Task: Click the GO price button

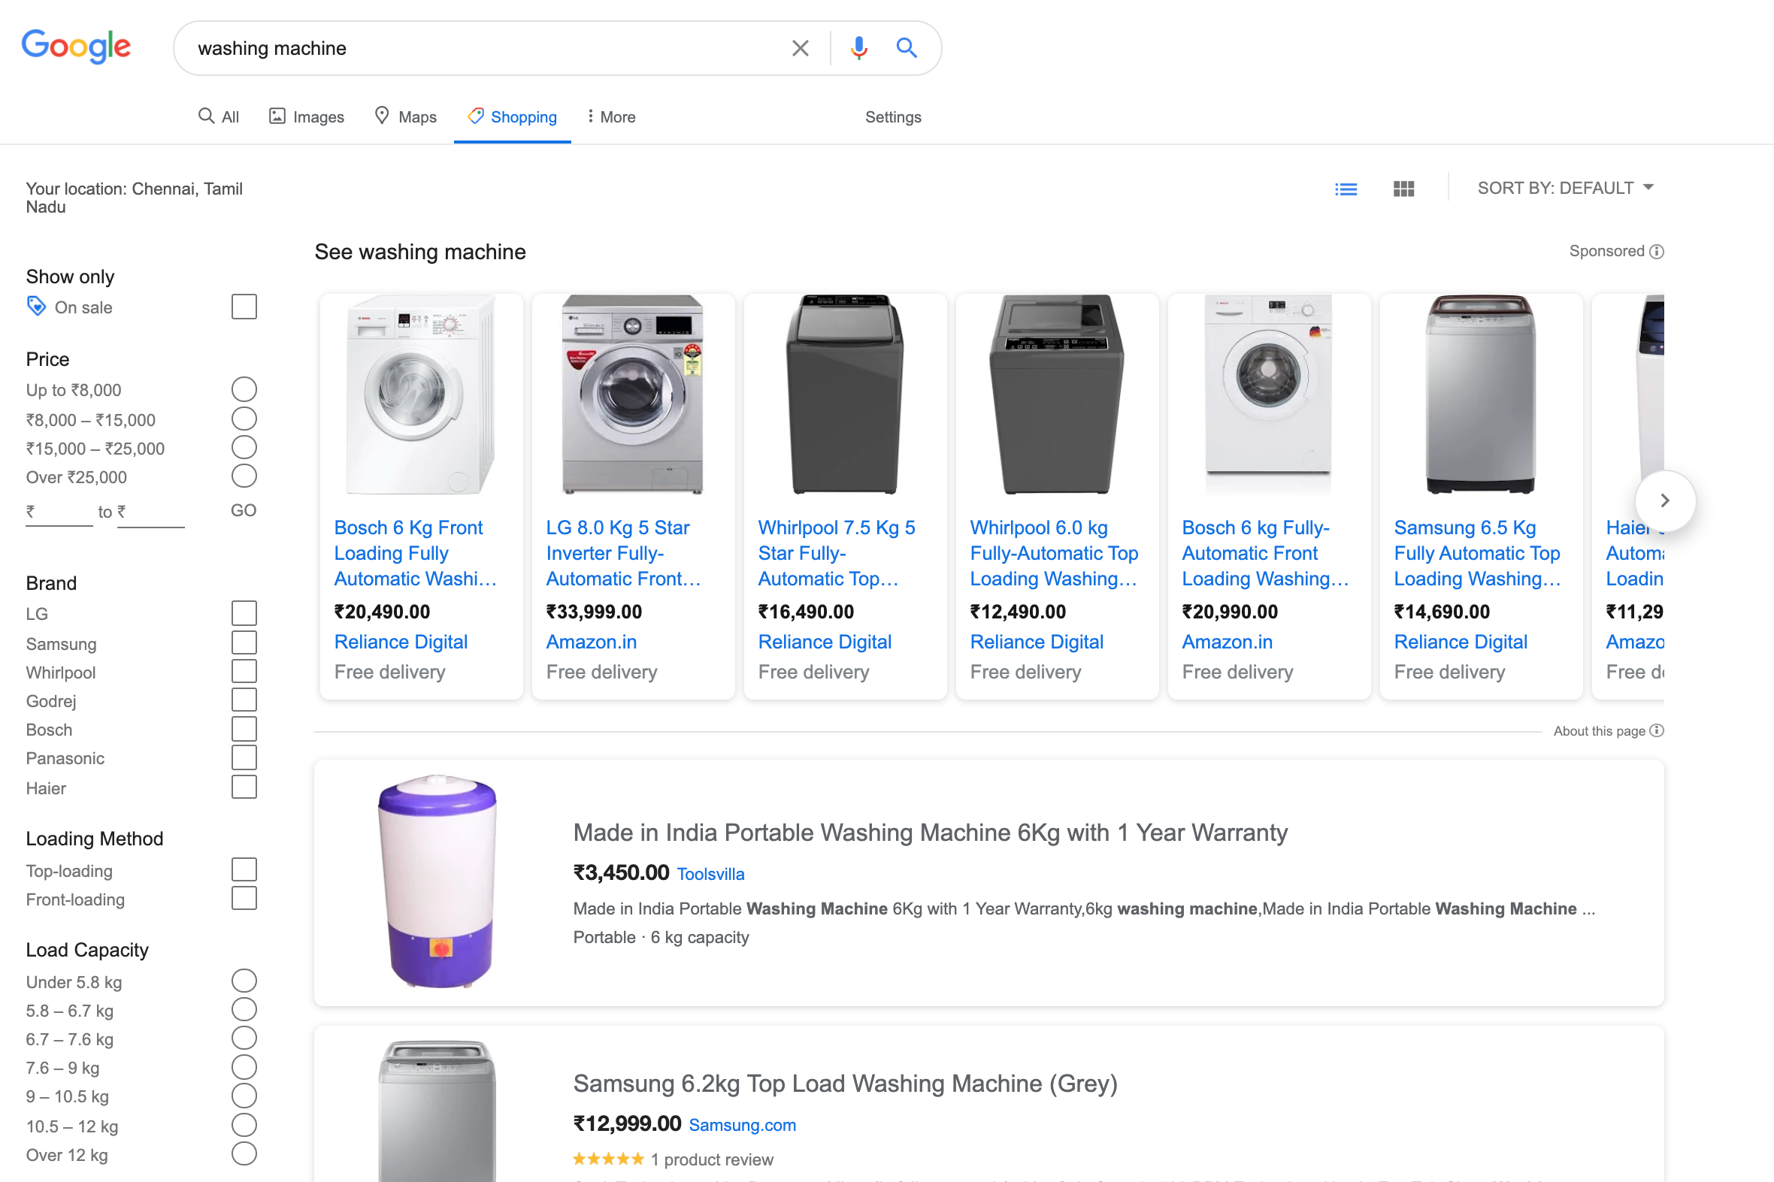Action: (244, 511)
